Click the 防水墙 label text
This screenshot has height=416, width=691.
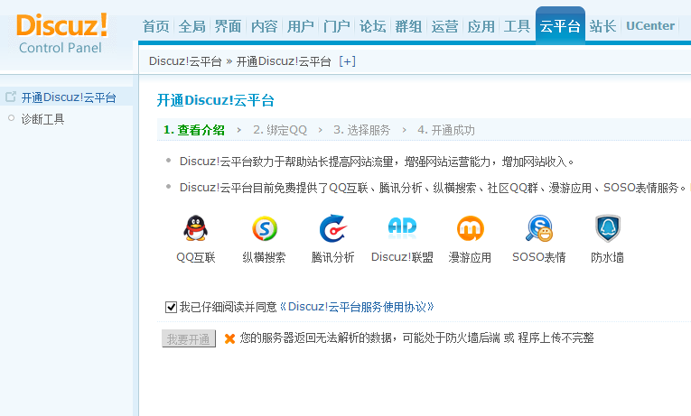(607, 257)
